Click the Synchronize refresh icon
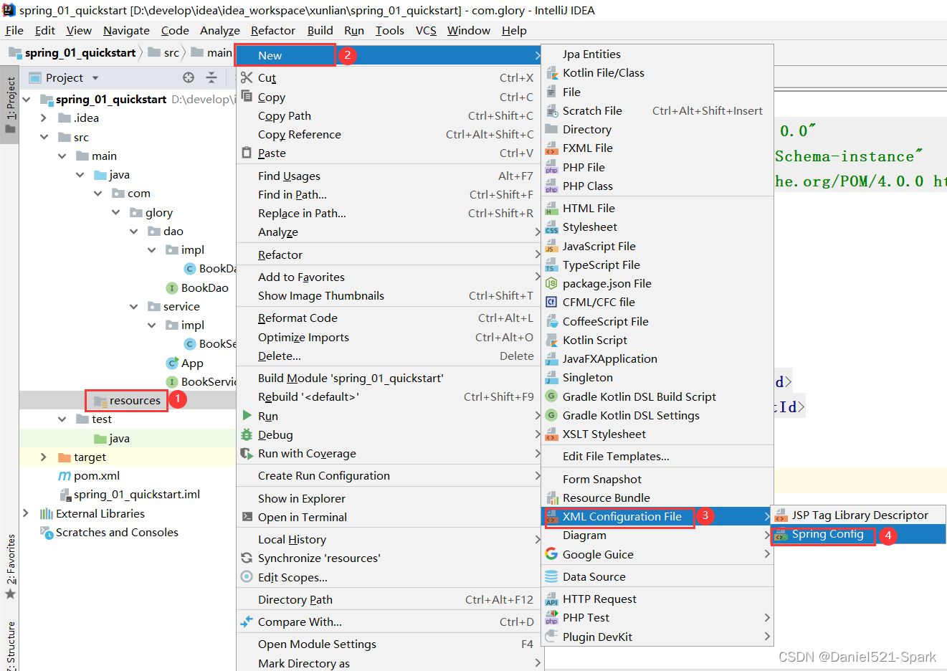Image resolution: width=947 pixels, height=671 pixels. (x=247, y=558)
